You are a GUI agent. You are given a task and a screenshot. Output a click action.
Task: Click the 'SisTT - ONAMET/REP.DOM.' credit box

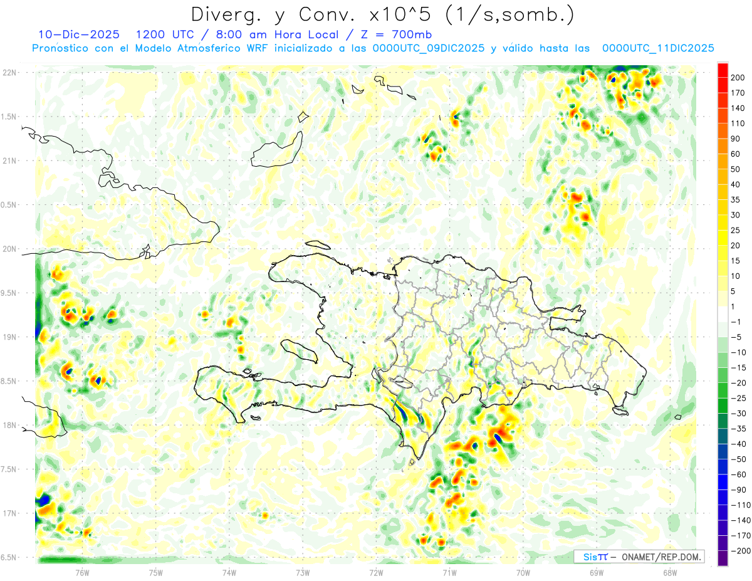[639, 557]
